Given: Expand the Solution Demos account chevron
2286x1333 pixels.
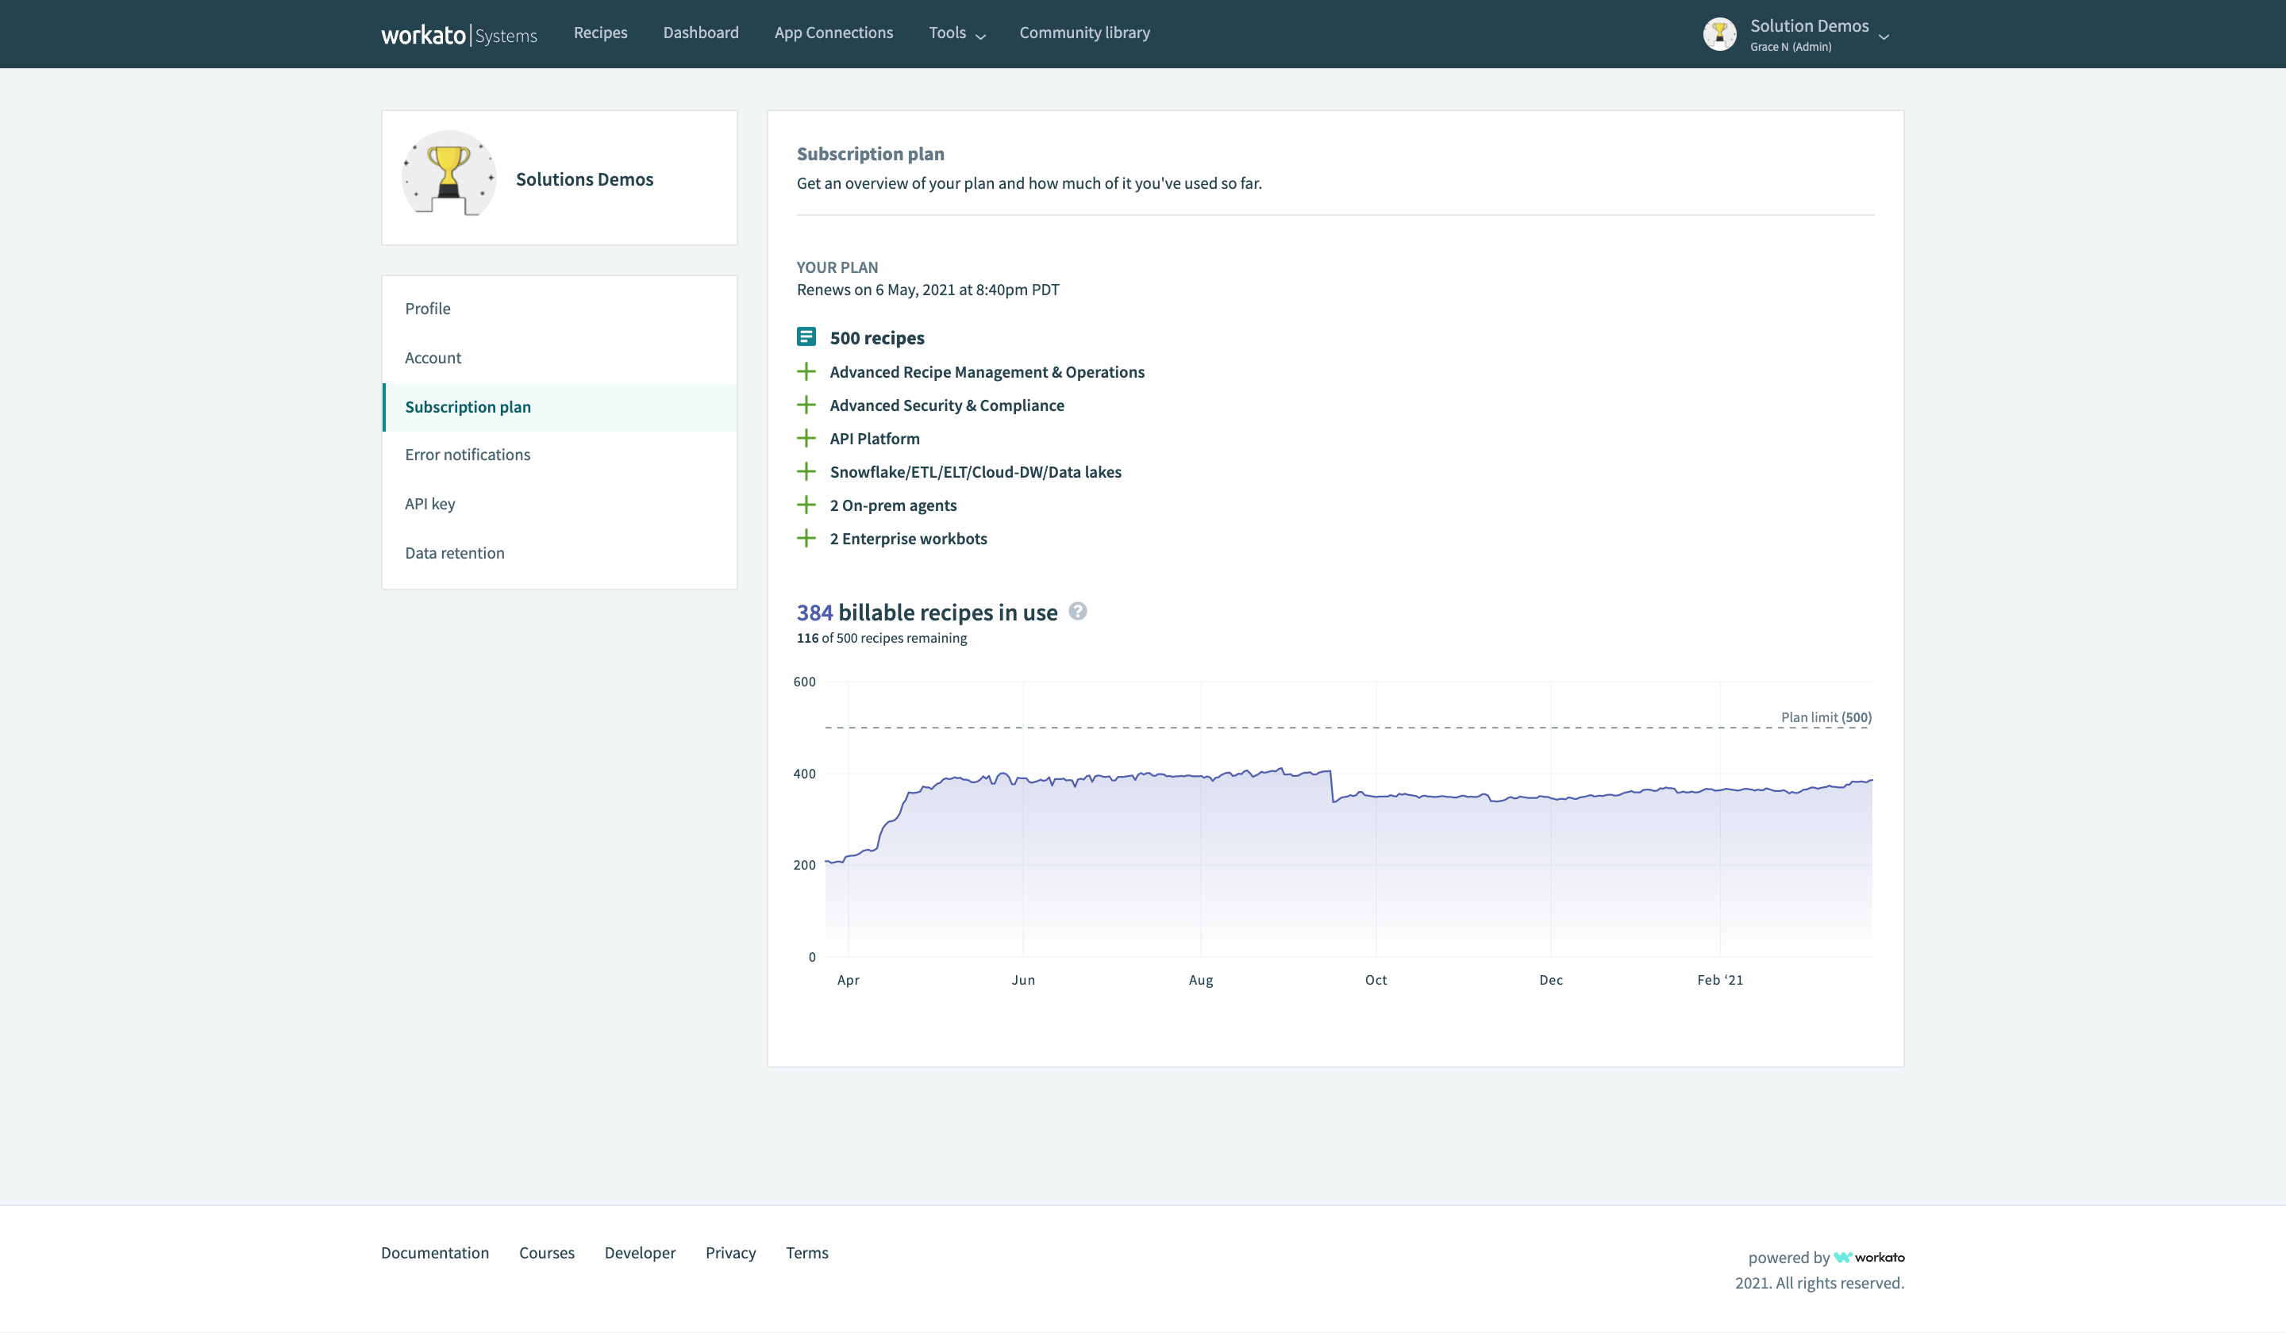Looking at the screenshot, I should click(1884, 37).
